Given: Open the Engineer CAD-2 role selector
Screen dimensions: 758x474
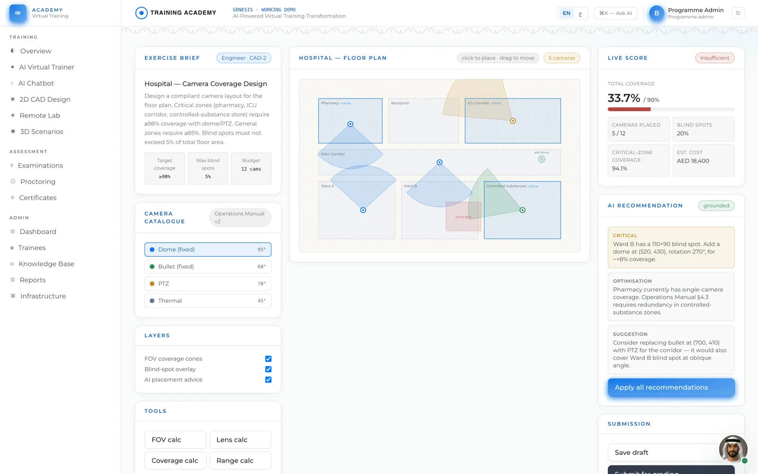Looking at the screenshot, I should point(244,58).
